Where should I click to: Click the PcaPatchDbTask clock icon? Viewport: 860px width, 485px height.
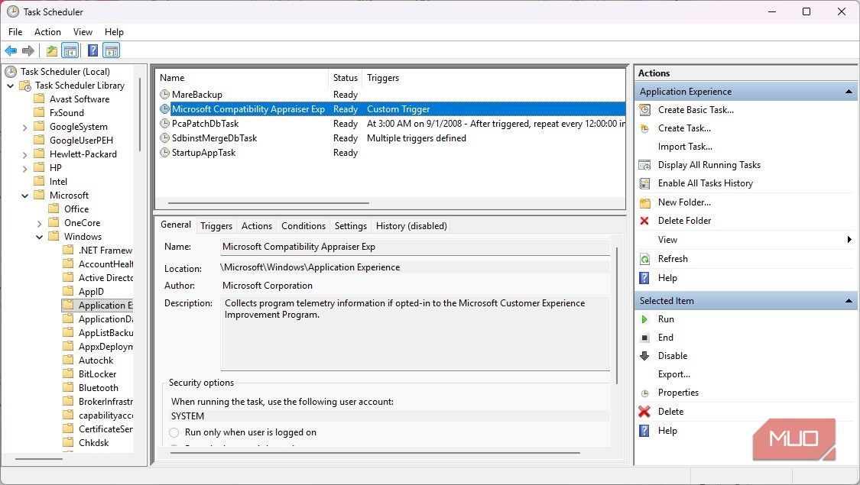coord(164,123)
